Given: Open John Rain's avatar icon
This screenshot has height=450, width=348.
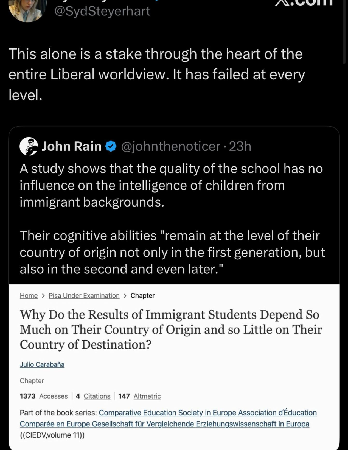Looking at the screenshot, I should tap(29, 146).
